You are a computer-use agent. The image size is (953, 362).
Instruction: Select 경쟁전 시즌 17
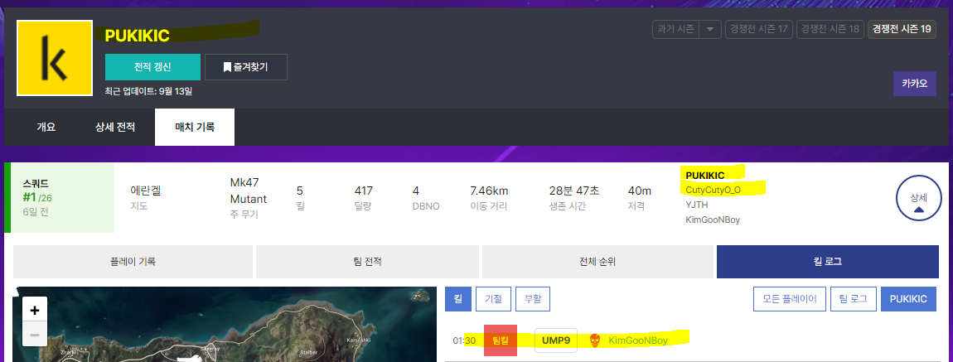point(758,30)
